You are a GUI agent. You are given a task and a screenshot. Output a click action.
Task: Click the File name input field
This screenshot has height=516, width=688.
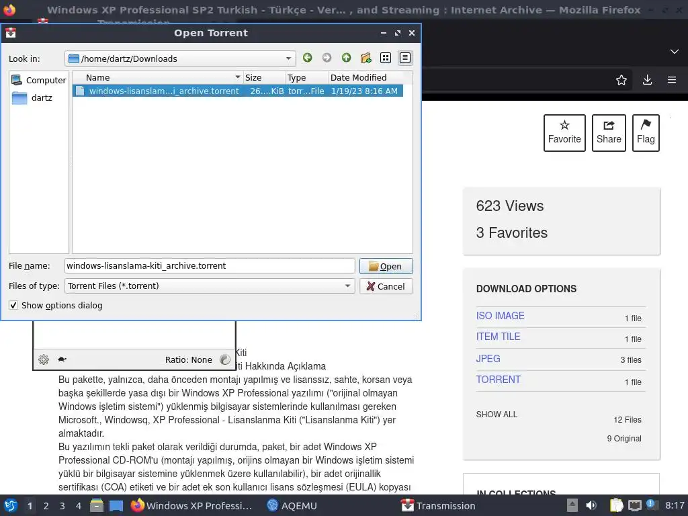click(x=210, y=266)
